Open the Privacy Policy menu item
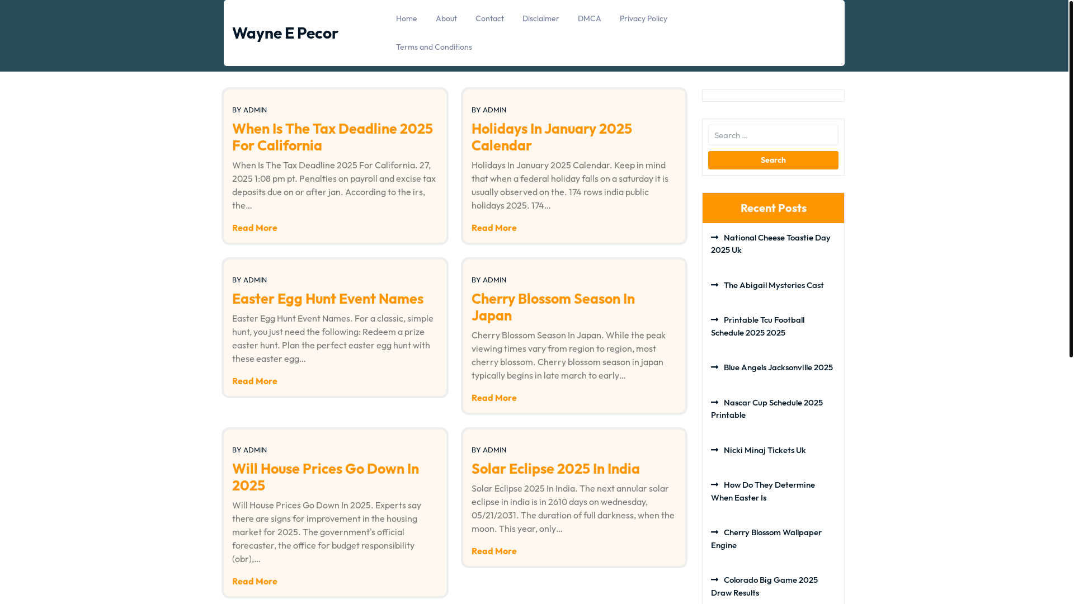Image resolution: width=1074 pixels, height=604 pixels. click(x=643, y=18)
